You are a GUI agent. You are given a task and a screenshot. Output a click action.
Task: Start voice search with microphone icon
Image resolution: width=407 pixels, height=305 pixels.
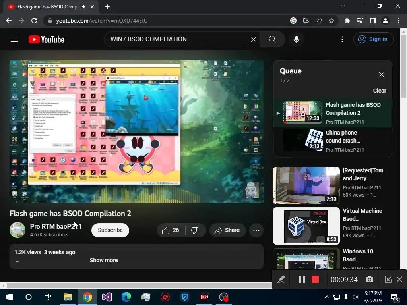point(297,39)
